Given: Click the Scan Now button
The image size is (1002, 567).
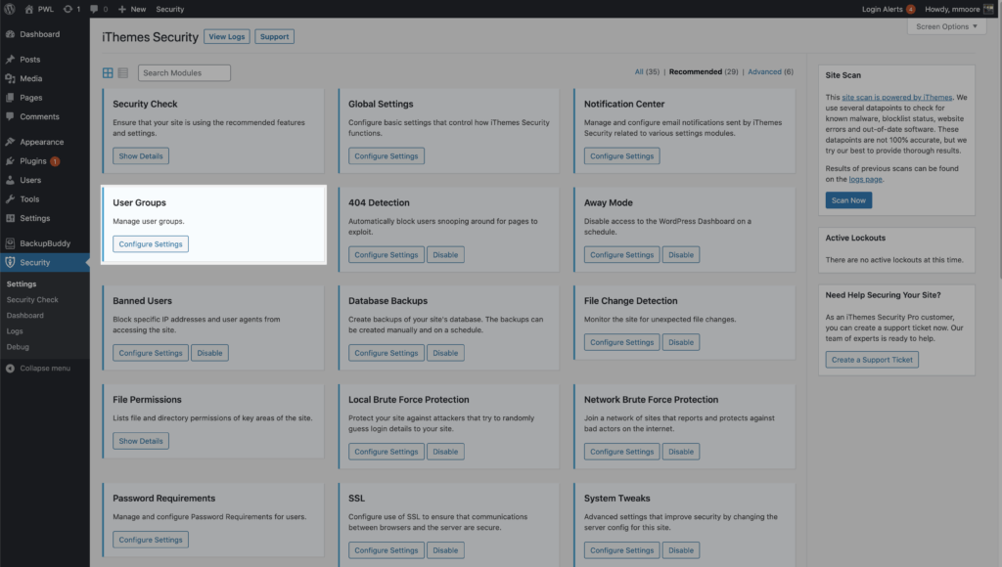Looking at the screenshot, I should (848, 200).
